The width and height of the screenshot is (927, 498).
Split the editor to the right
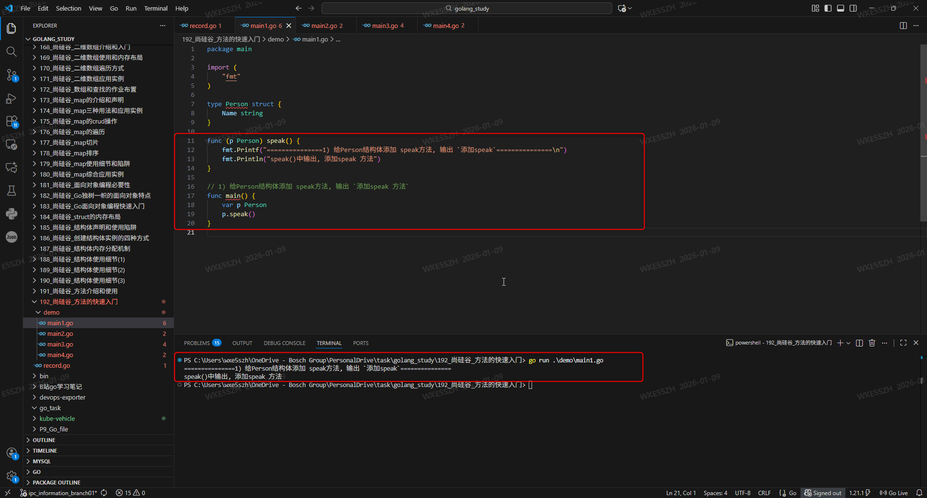click(x=903, y=26)
